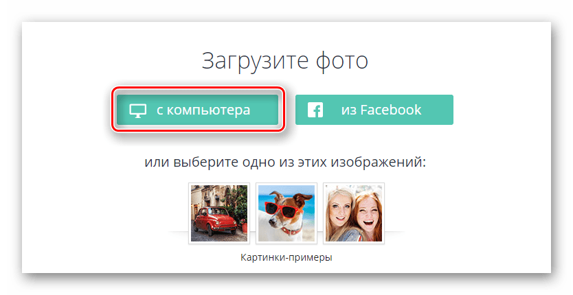This screenshot has width=573, height=295.
Task: Click the monitor icon on computer button
Action: click(x=138, y=110)
